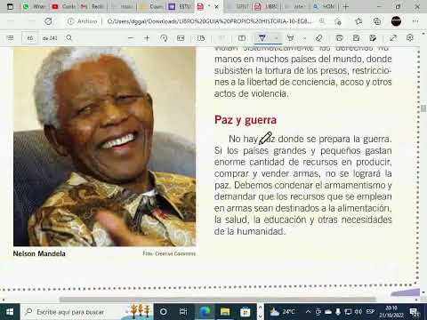Reload the page in Edge
This screenshot has width=427, height=320.
48,21
